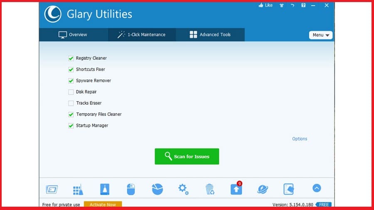Collapse the bottom toolbar using up-arrow circle
The height and width of the screenshot is (210, 374).
pyautogui.click(x=317, y=188)
